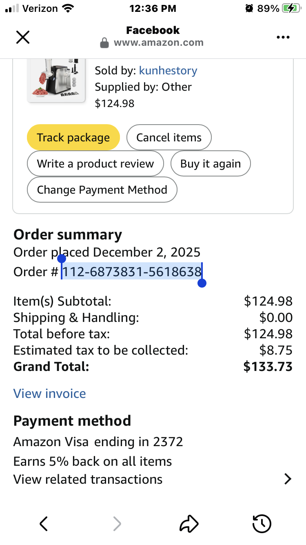
Task: Tap the share arrow icon
Action: [189, 523]
